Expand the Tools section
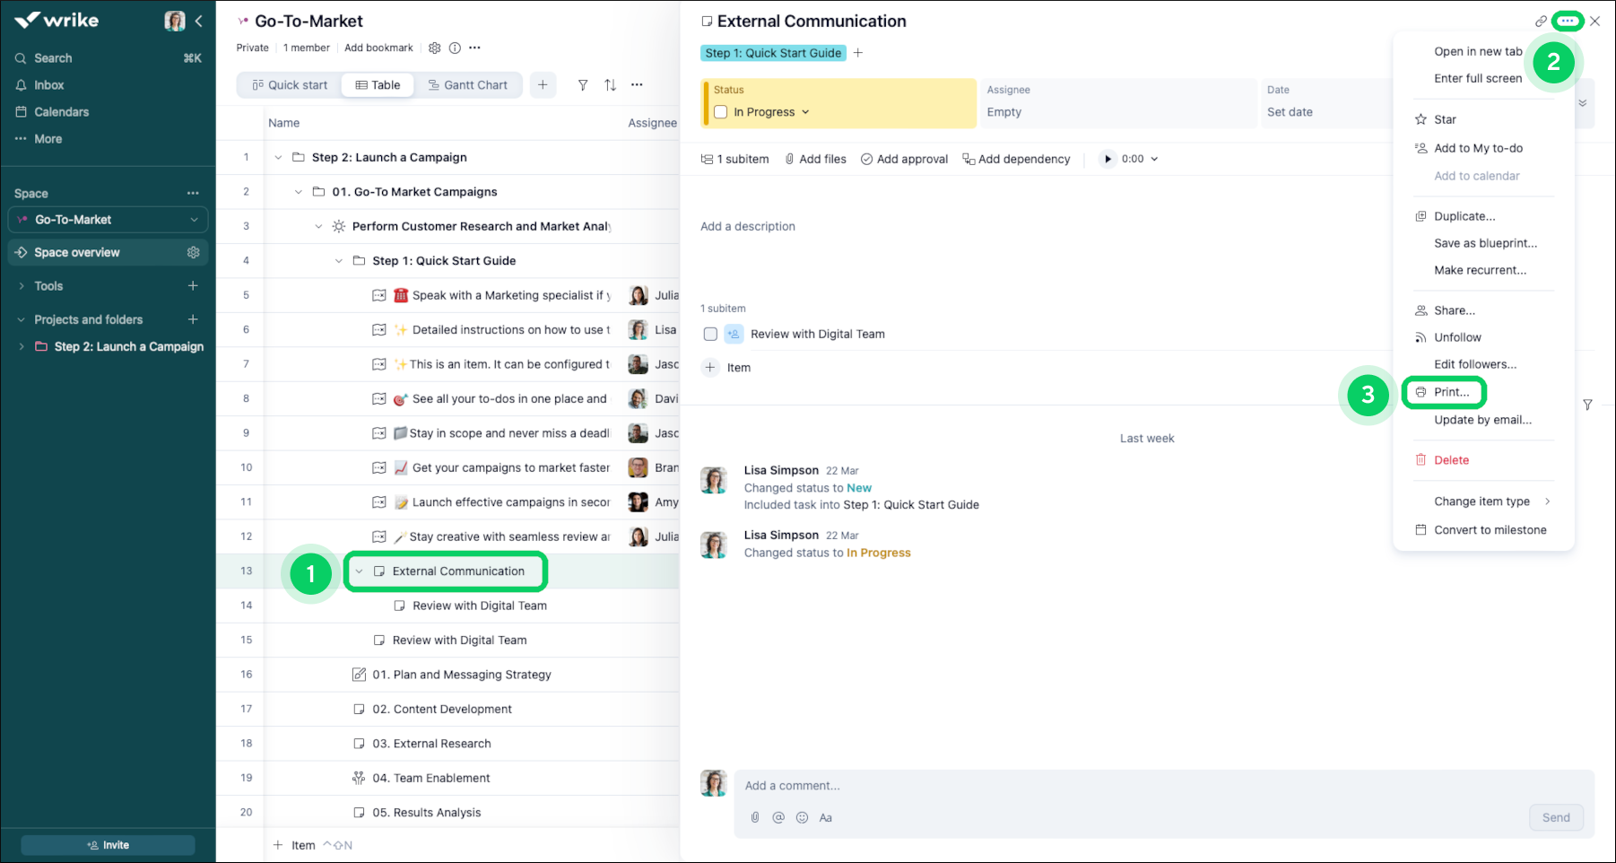This screenshot has height=863, width=1616. [x=22, y=286]
